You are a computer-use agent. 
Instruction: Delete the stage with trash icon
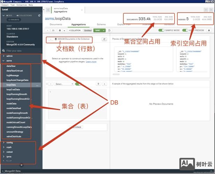click(98, 84)
